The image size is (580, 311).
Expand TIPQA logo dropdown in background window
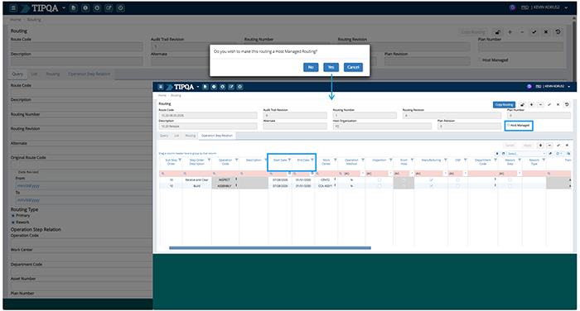coord(64,7)
